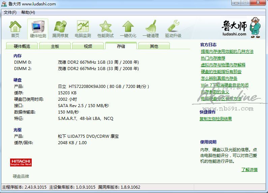Open the 帮助(H) menu
The width and height of the screenshot is (268, 193).
28,12
